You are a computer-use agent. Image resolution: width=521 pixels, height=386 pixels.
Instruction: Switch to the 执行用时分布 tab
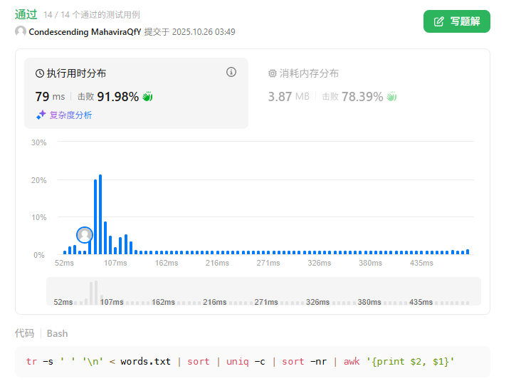76,73
